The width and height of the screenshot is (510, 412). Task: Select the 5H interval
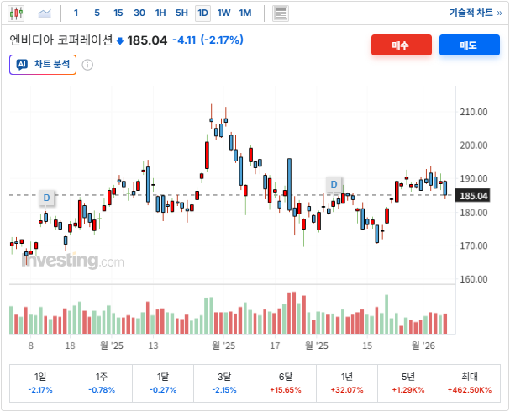click(x=181, y=13)
